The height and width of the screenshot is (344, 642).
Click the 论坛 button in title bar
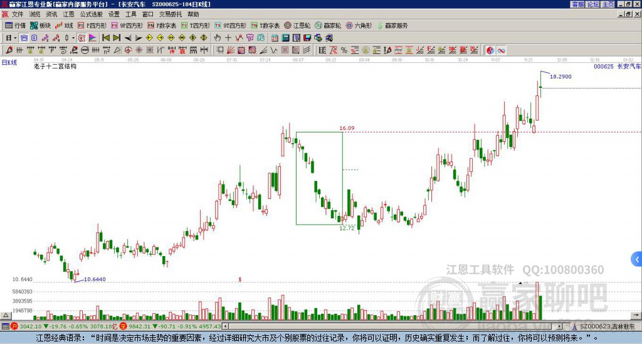tap(592, 4)
